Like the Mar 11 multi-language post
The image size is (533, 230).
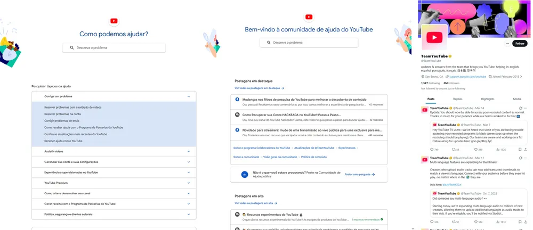[x=477, y=221]
